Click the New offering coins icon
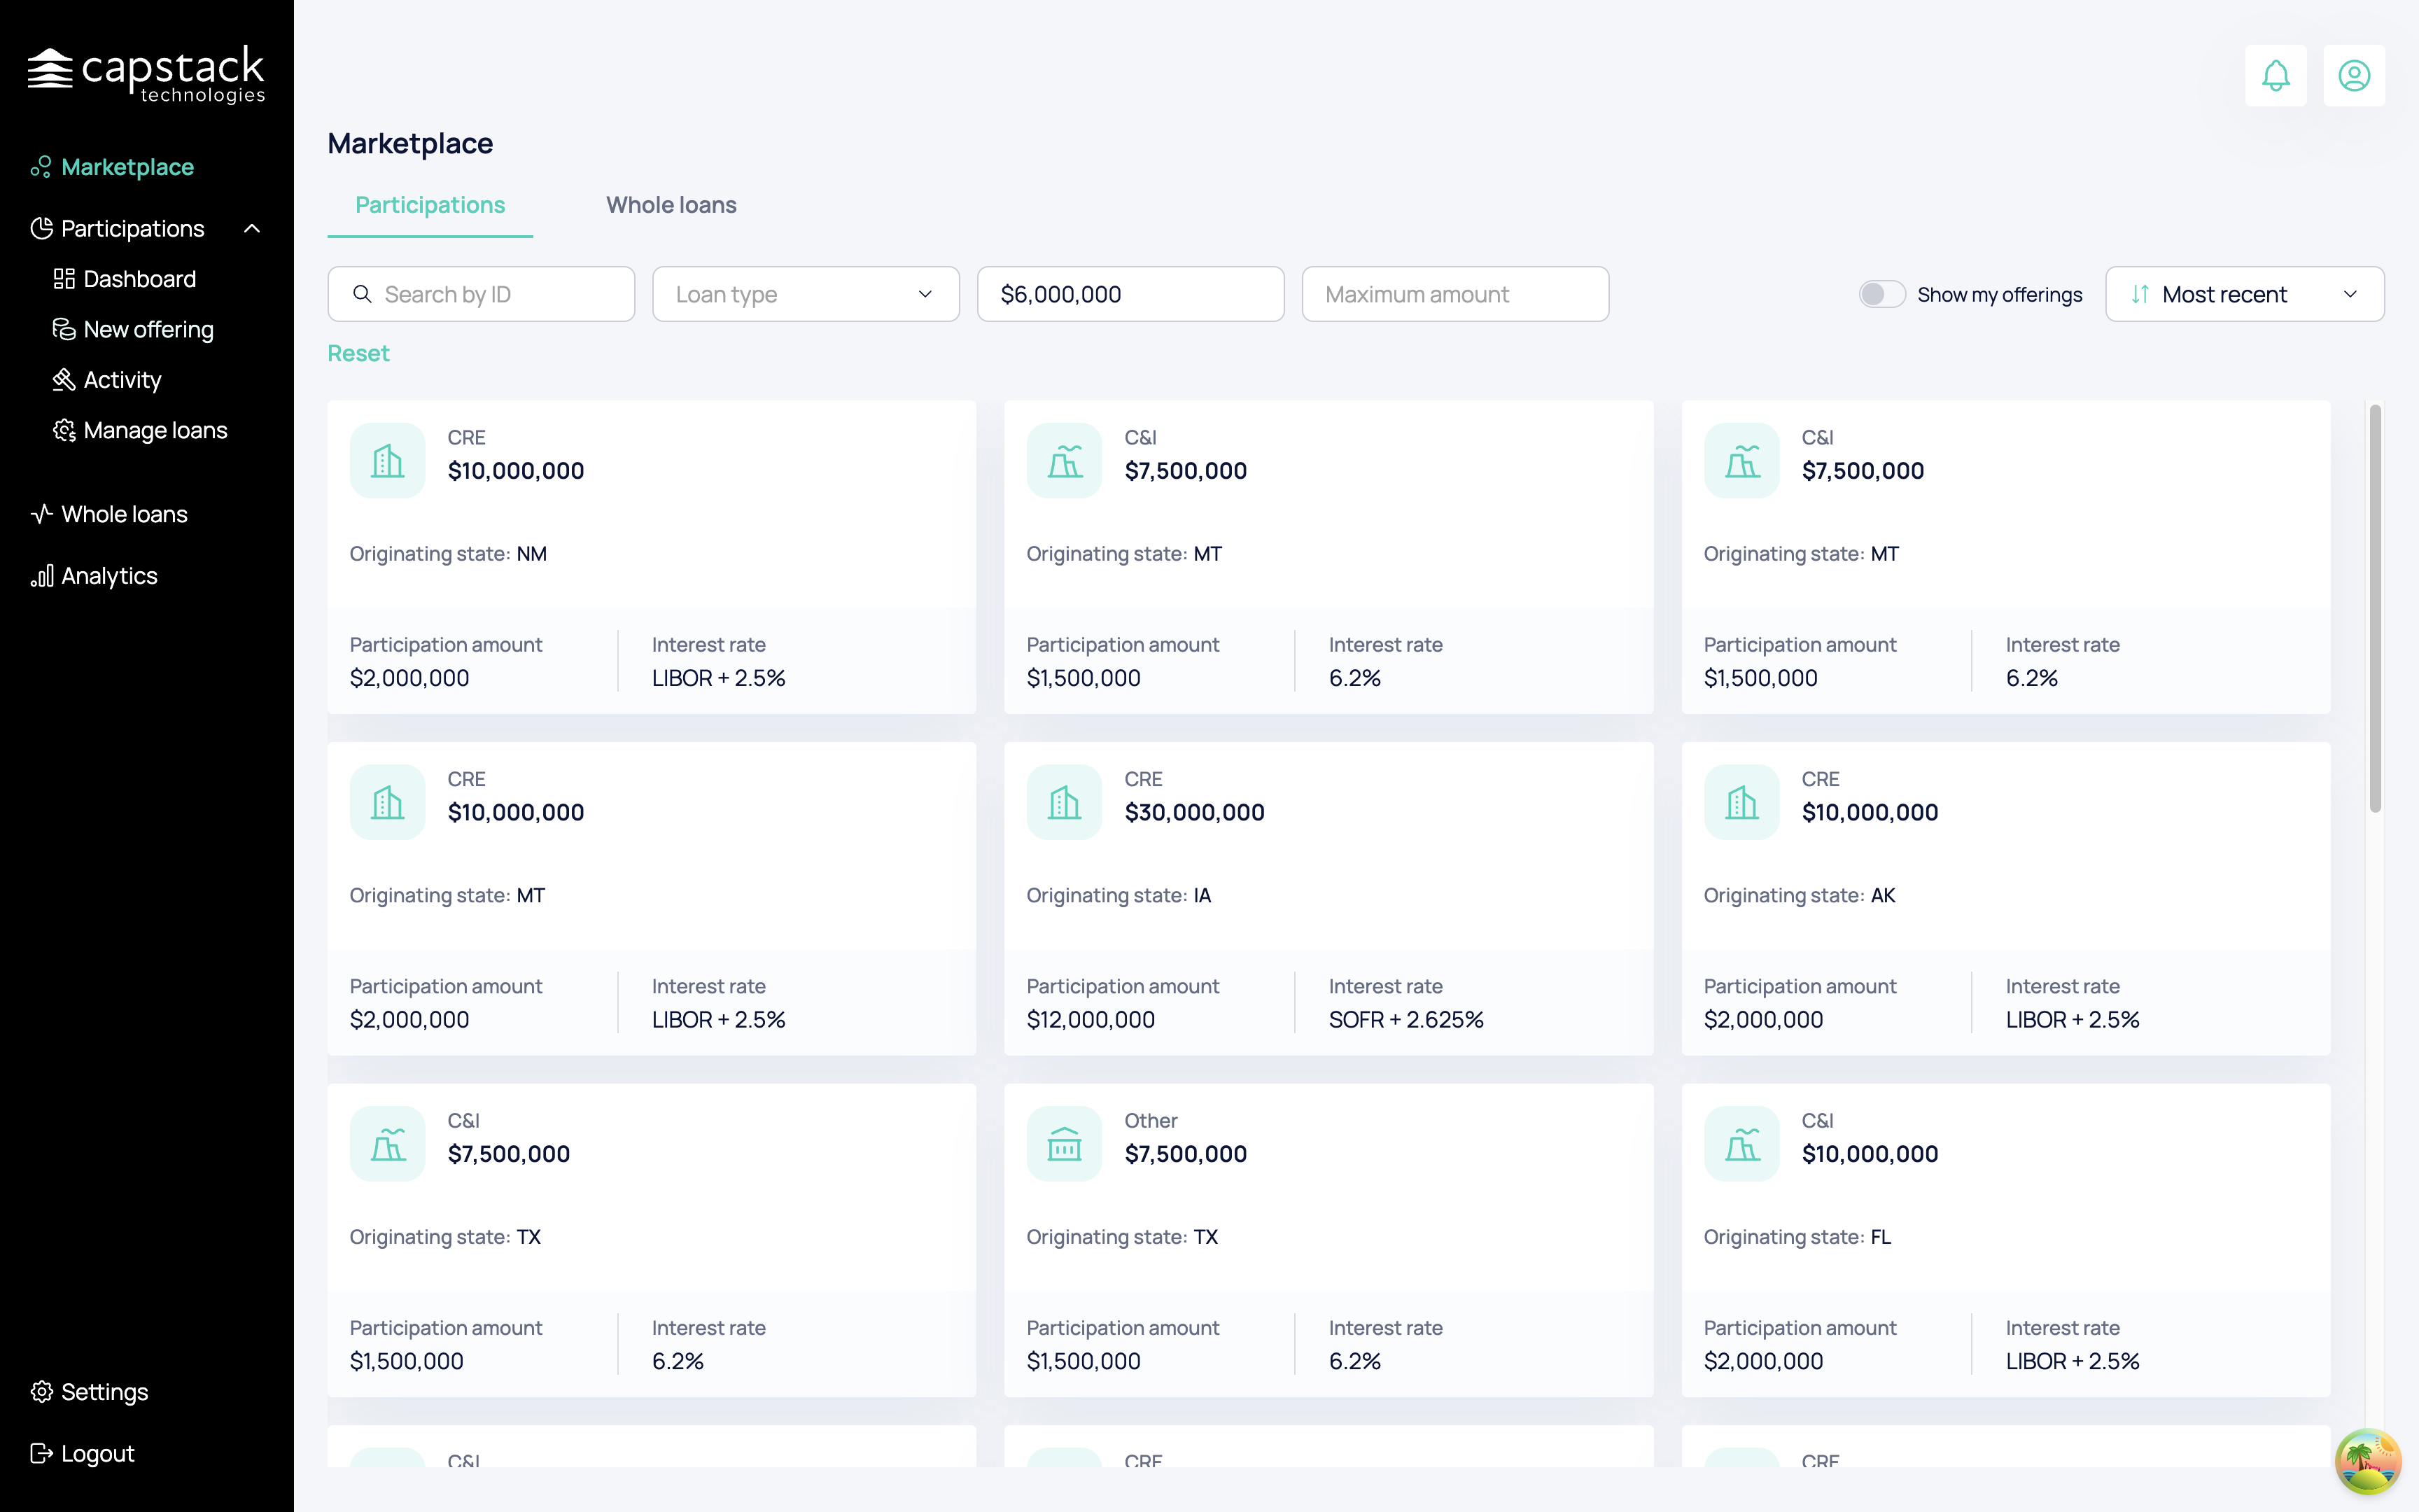Screen dimensions: 2419x1512 [x=64, y=329]
